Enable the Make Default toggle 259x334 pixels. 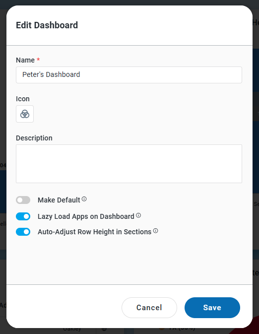[x=23, y=200]
